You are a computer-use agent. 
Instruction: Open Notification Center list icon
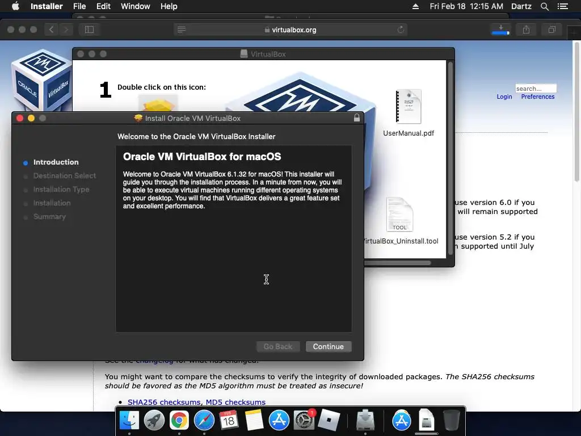[562, 6]
